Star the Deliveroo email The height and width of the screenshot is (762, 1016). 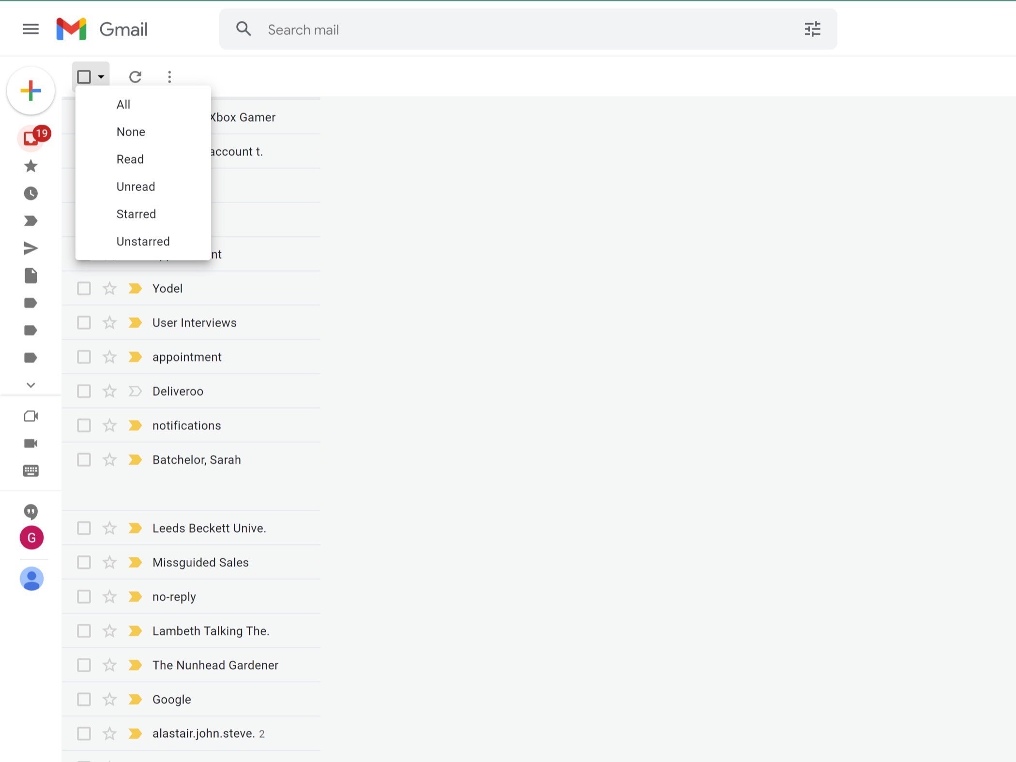click(110, 391)
